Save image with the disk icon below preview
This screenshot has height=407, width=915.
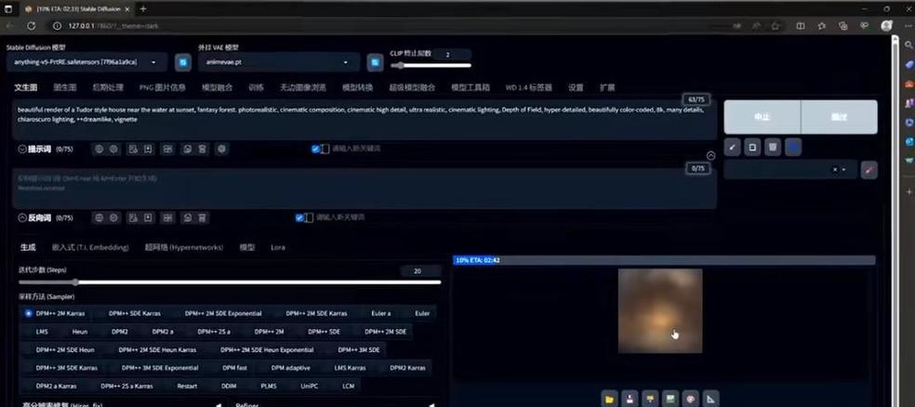click(x=630, y=399)
